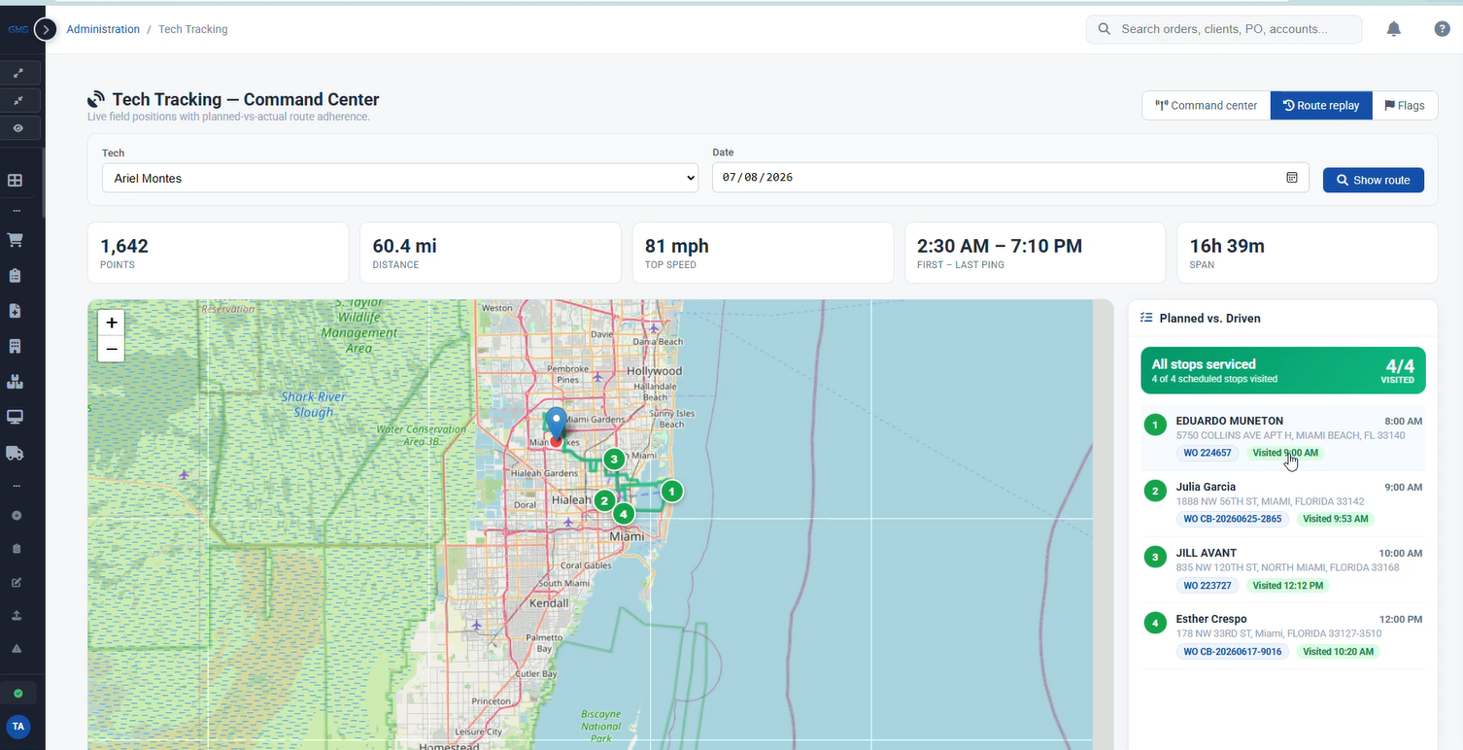Open the TA user avatar menu
Image resolution: width=1463 pixels, height=750 pixels.
(x=17, y=727)
